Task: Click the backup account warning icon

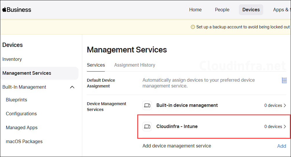Action: (x=193, y=27)
